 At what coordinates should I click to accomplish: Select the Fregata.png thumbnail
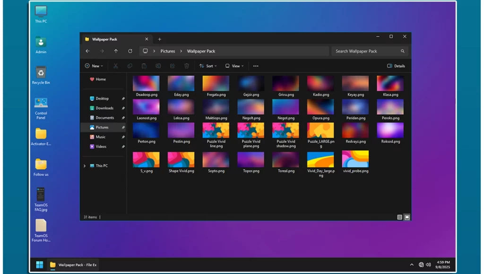pos(216,84)
